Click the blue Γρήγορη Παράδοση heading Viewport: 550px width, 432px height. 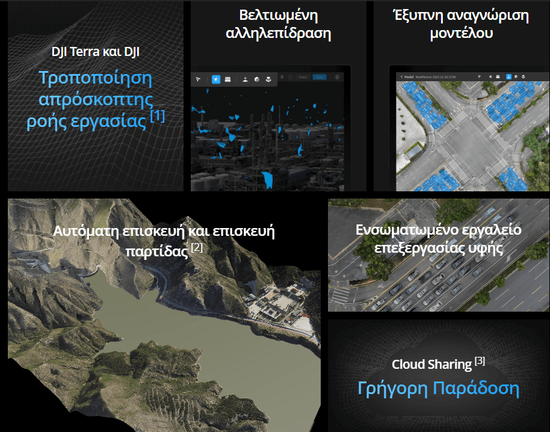(438, 389)
